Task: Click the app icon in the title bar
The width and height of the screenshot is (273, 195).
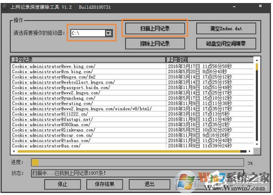Action: pos(5,7)
